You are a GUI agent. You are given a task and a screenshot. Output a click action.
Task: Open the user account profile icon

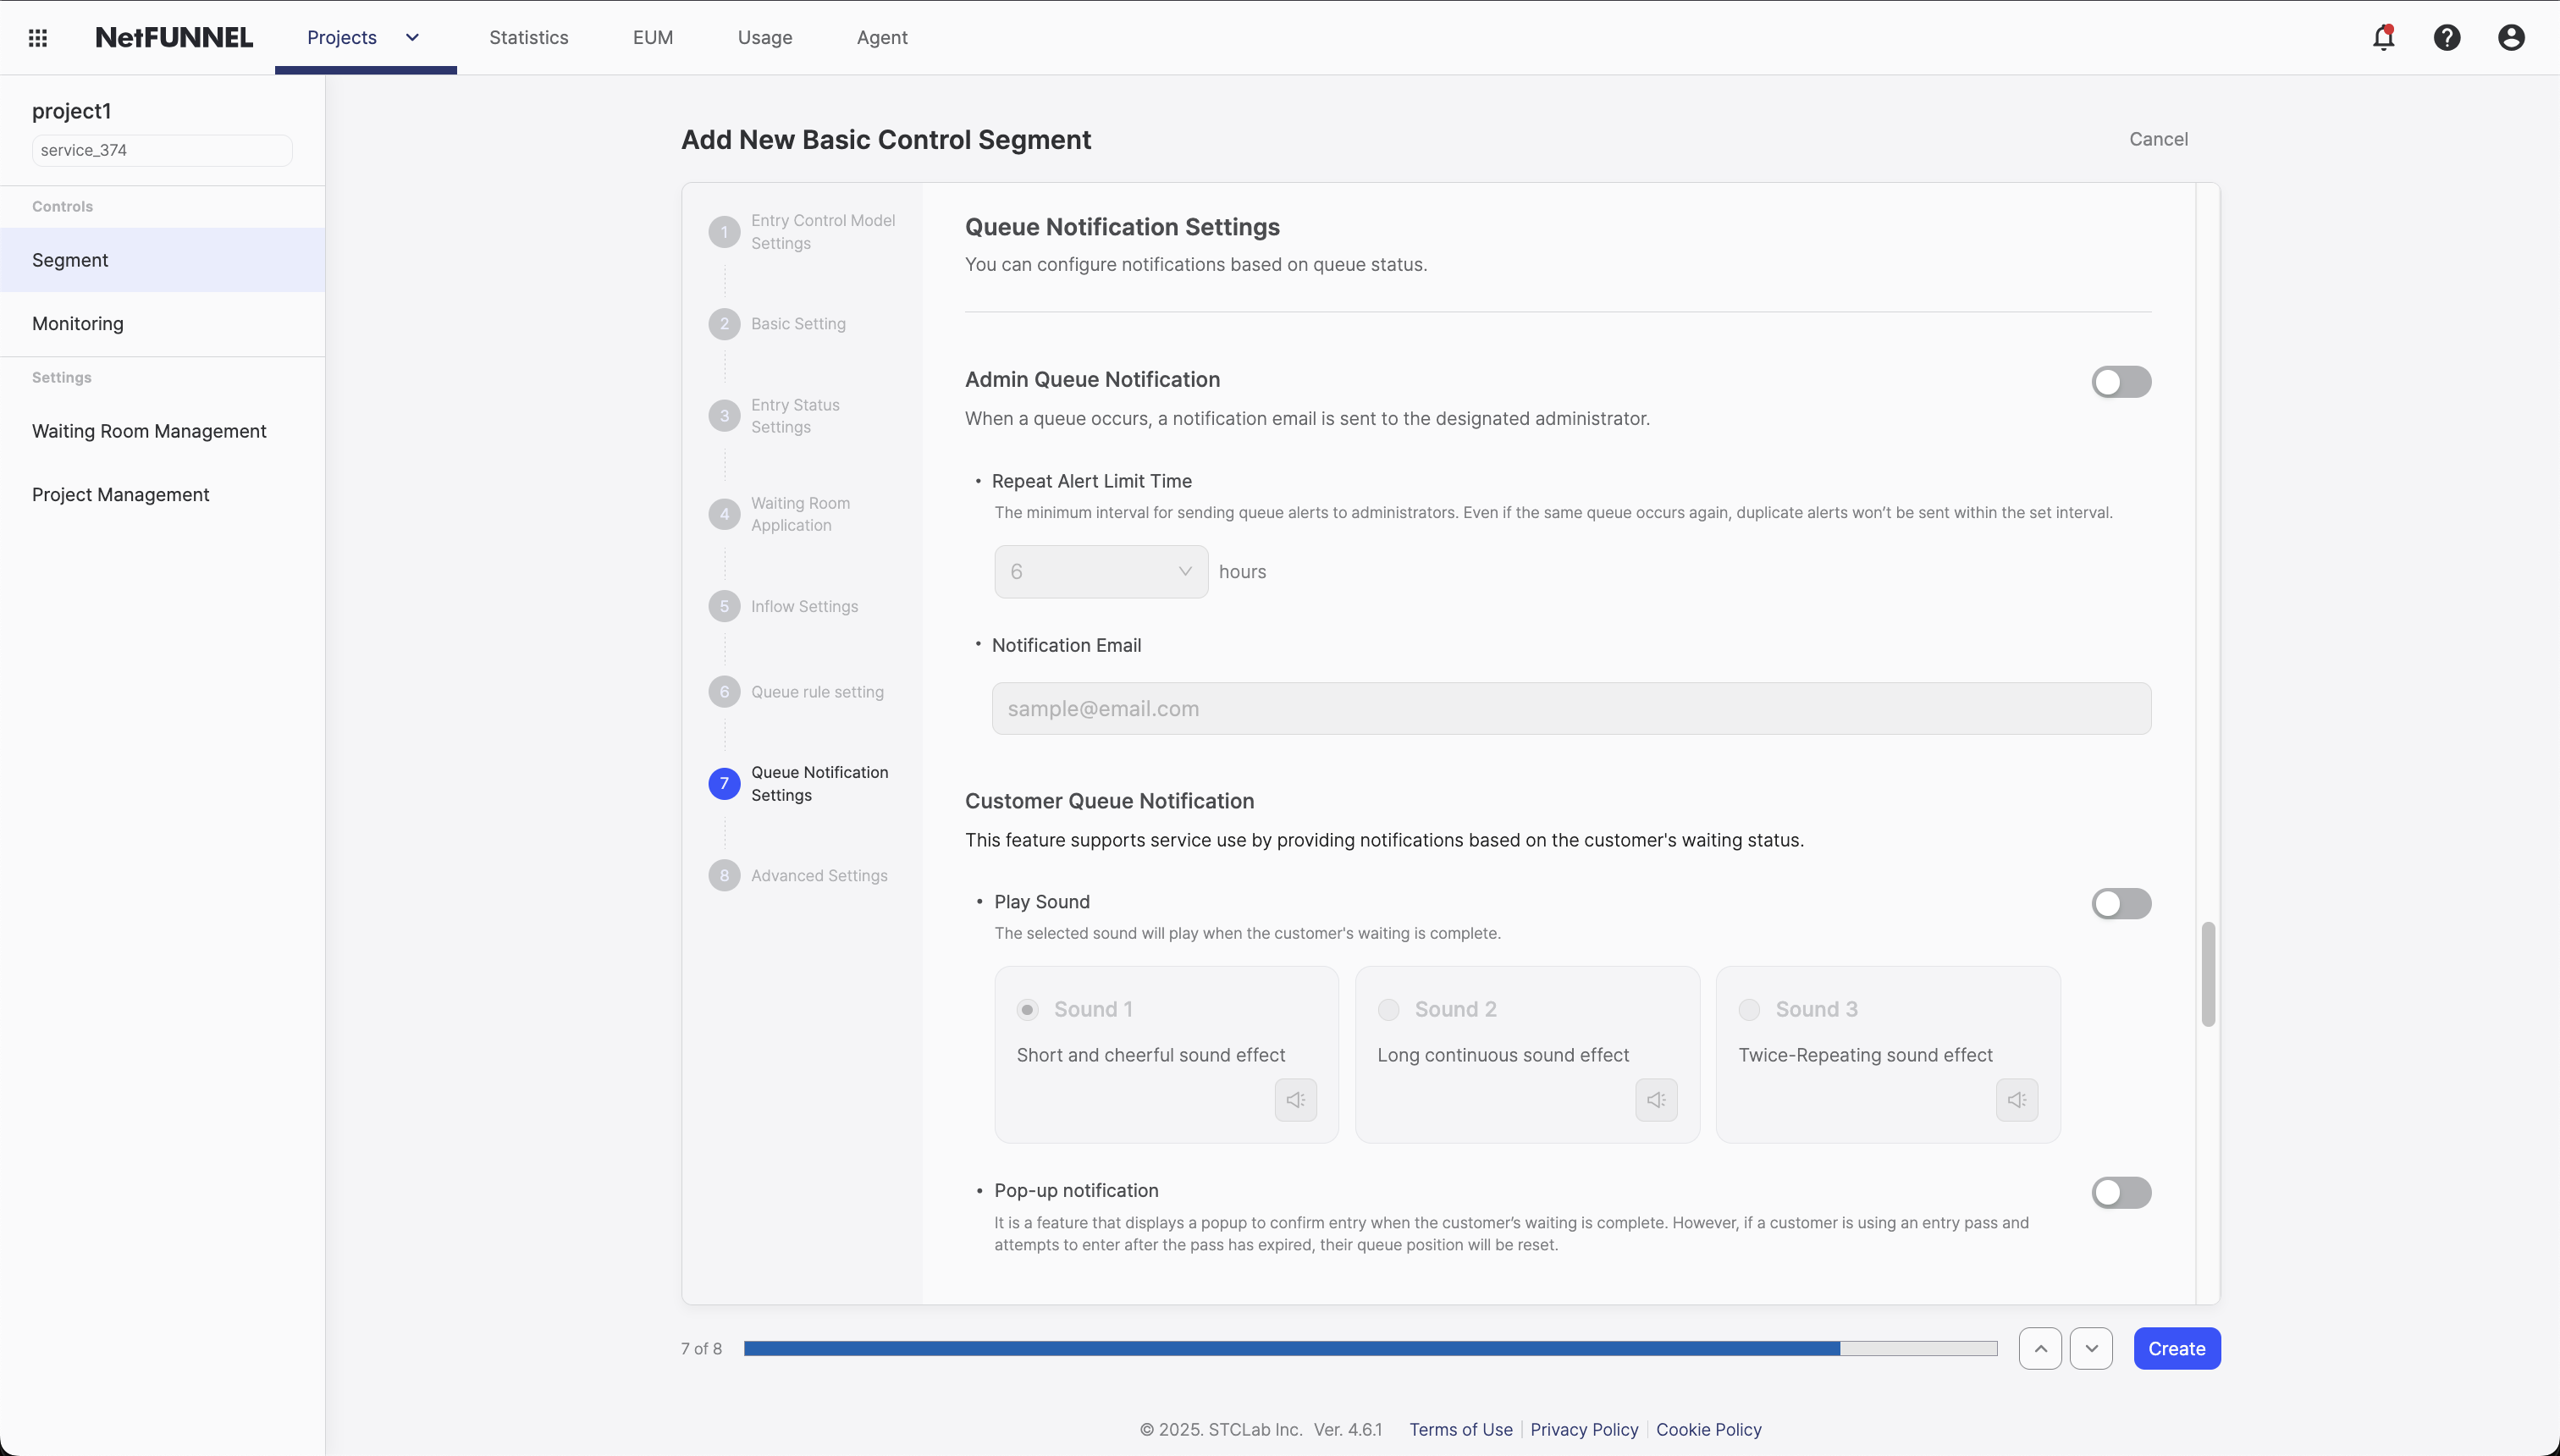click(x=2511, y=38)
